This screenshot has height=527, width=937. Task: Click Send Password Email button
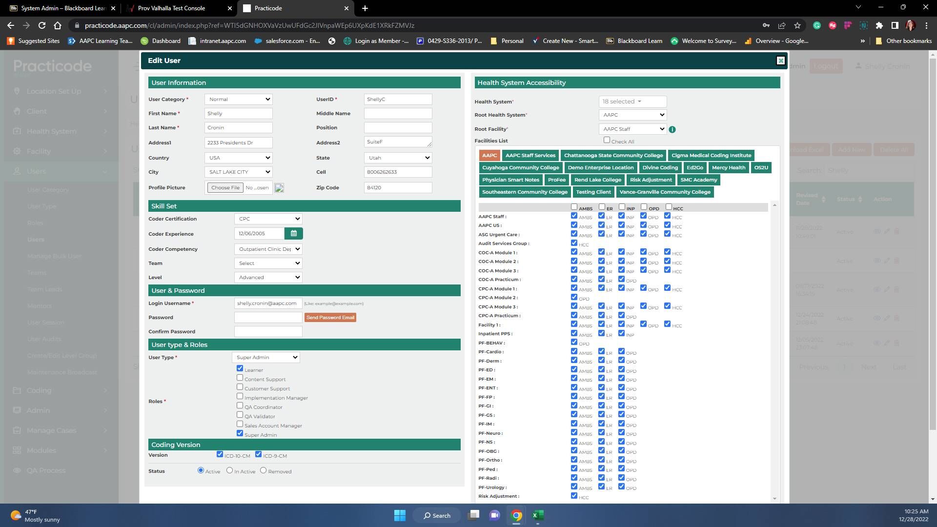(x=330, y=317)
